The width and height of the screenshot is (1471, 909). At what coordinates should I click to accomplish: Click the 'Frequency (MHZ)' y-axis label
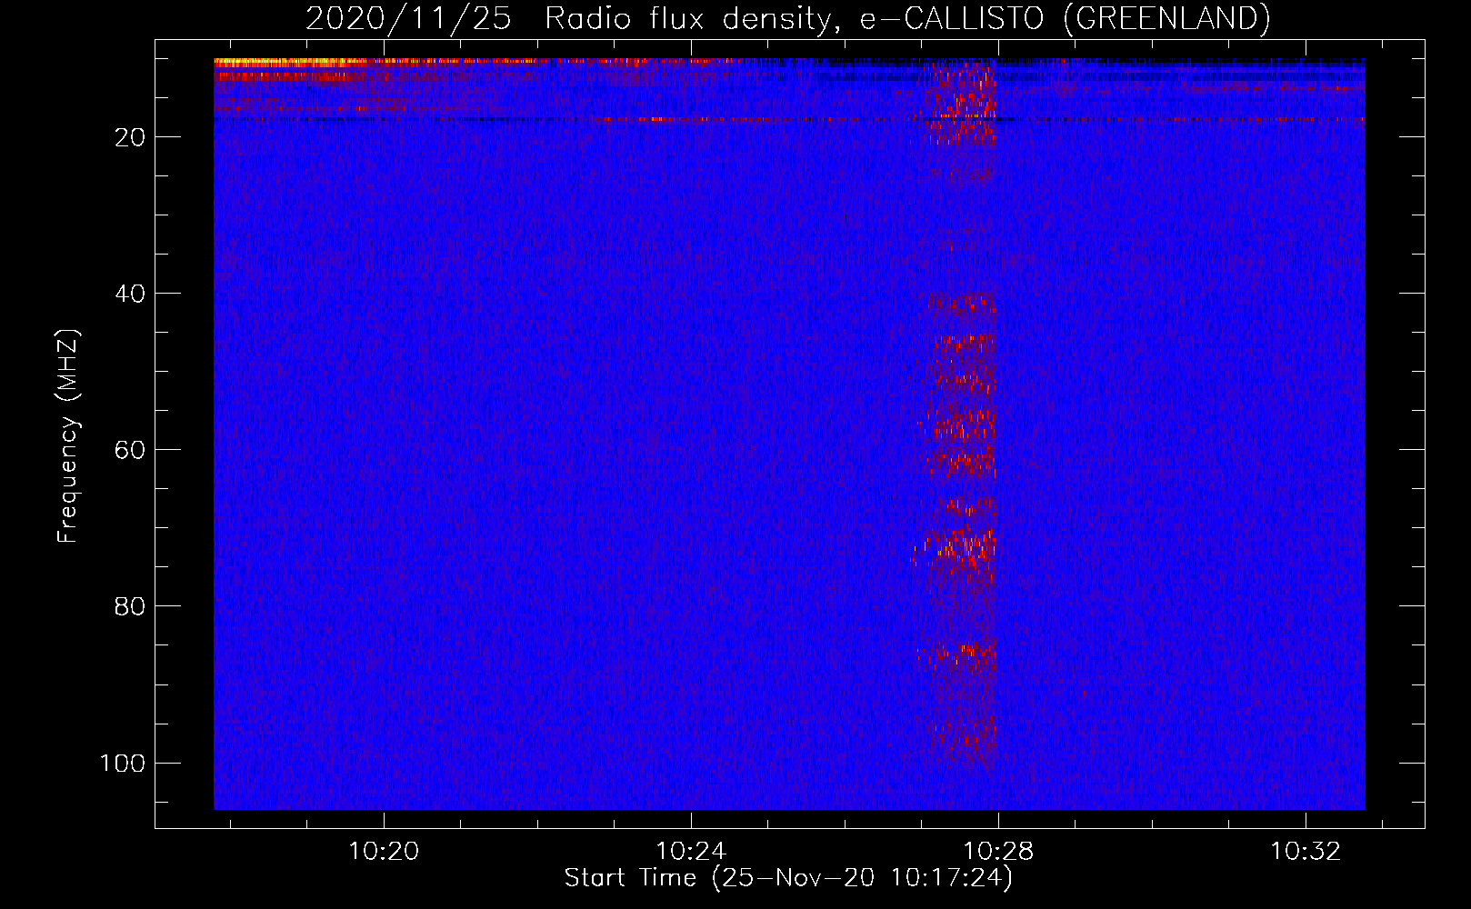click(68, 436)
